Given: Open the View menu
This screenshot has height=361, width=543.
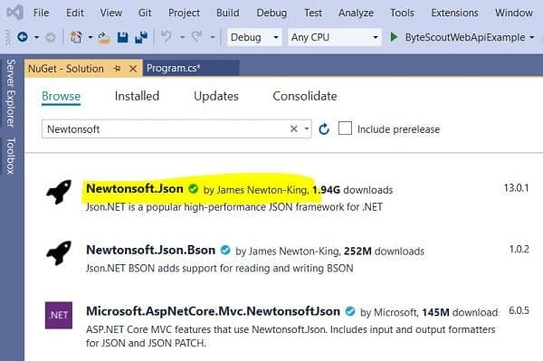Looking at the screenshot, I should click(x=110, y=13).
